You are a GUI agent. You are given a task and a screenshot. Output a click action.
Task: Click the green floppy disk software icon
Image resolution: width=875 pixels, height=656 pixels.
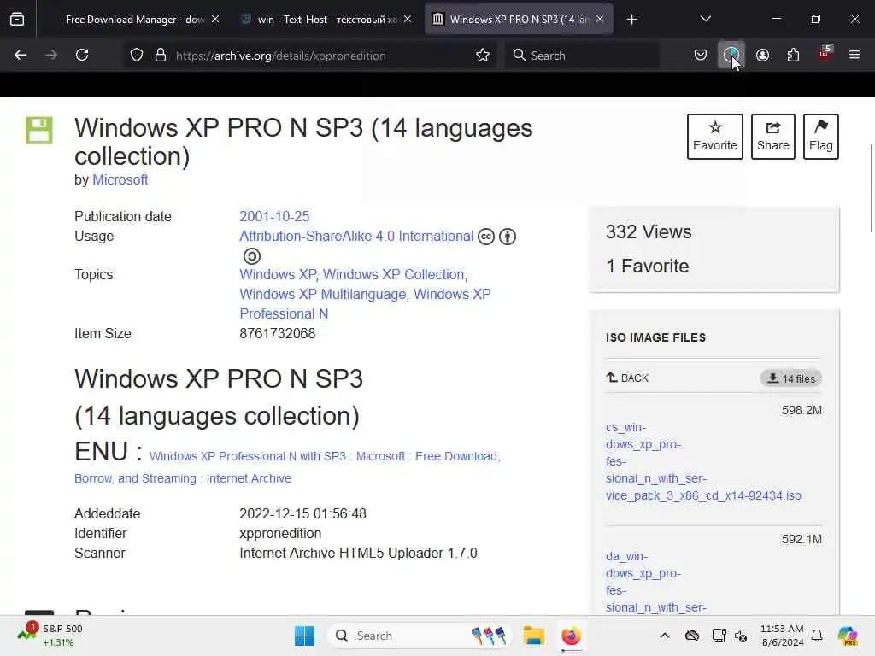pos(39,130)
